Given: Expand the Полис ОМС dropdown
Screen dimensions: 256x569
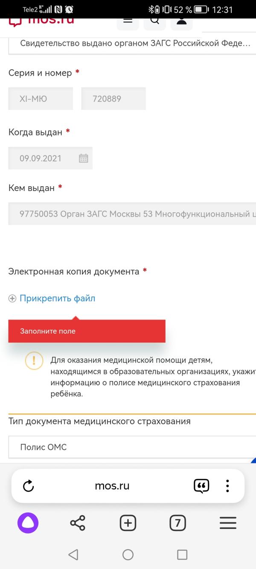Looking at the screenshot, I should coord(132,447).
